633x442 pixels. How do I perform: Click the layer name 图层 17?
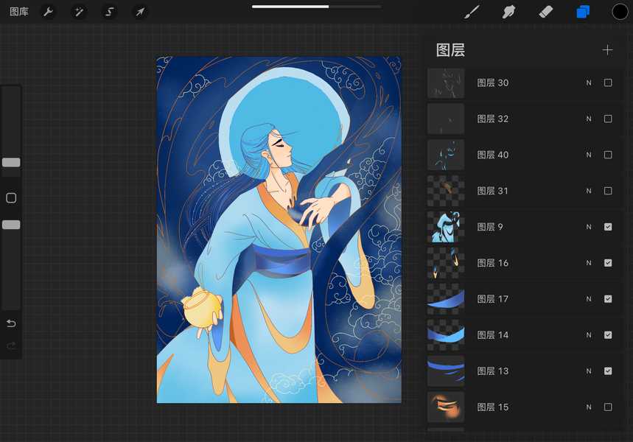tap(492, 298)
